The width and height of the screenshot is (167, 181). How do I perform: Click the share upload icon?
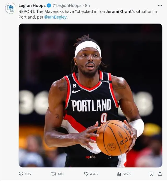pos(160,174)
